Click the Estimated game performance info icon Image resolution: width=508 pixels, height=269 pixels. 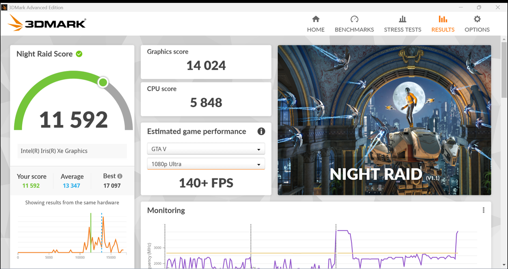click(x=261, y=131)
